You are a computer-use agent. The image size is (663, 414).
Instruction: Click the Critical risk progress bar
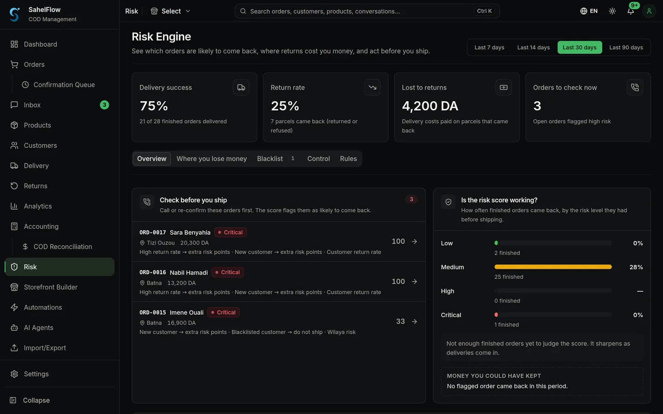(x=553, y=315)
